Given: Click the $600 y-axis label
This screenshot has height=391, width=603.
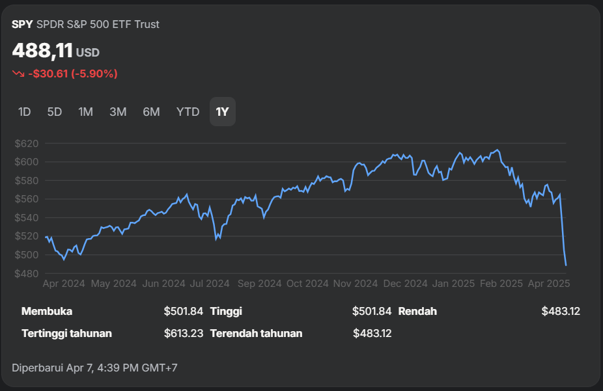Looking at the screenshot, I should pyautogui.click(x=27, y=162).
